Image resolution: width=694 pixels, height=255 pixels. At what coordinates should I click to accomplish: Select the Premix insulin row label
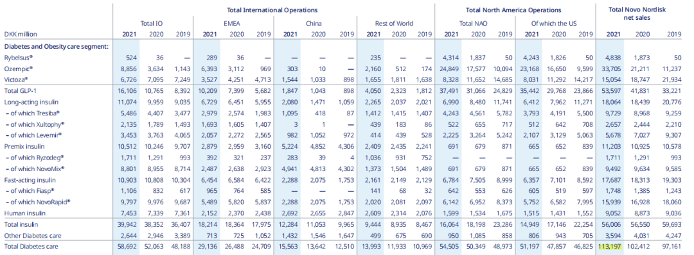[21, 146]
